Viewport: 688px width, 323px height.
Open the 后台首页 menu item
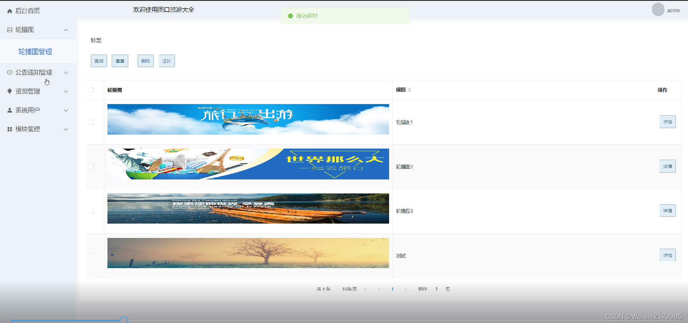point(38,11)
